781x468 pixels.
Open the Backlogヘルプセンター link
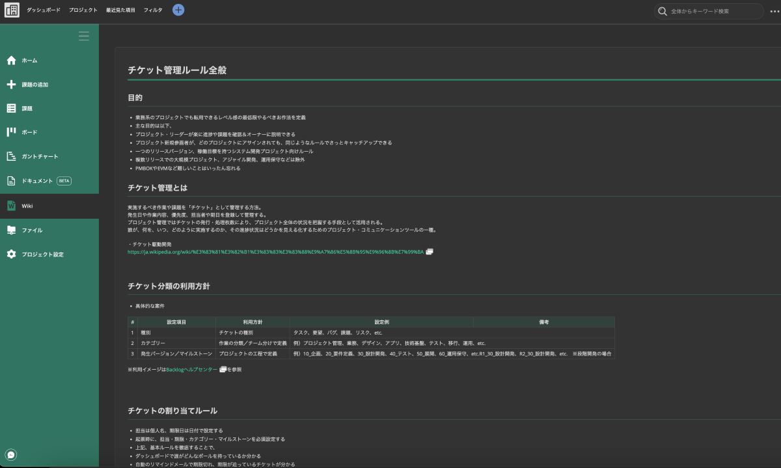(191, 369)
